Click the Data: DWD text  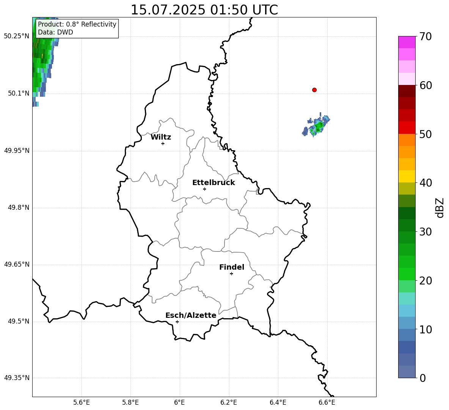click(x=55, y=32)
